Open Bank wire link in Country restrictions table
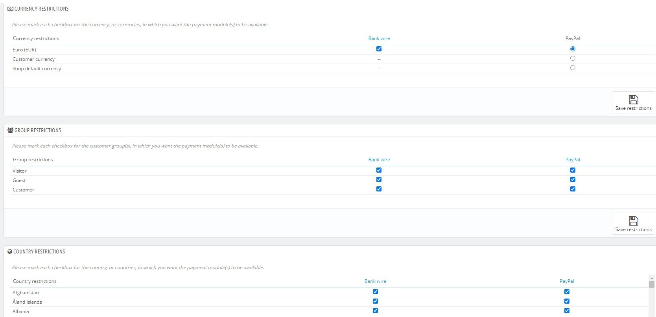The width and height of the screenshot is (656, 317). tap(375, 281)
